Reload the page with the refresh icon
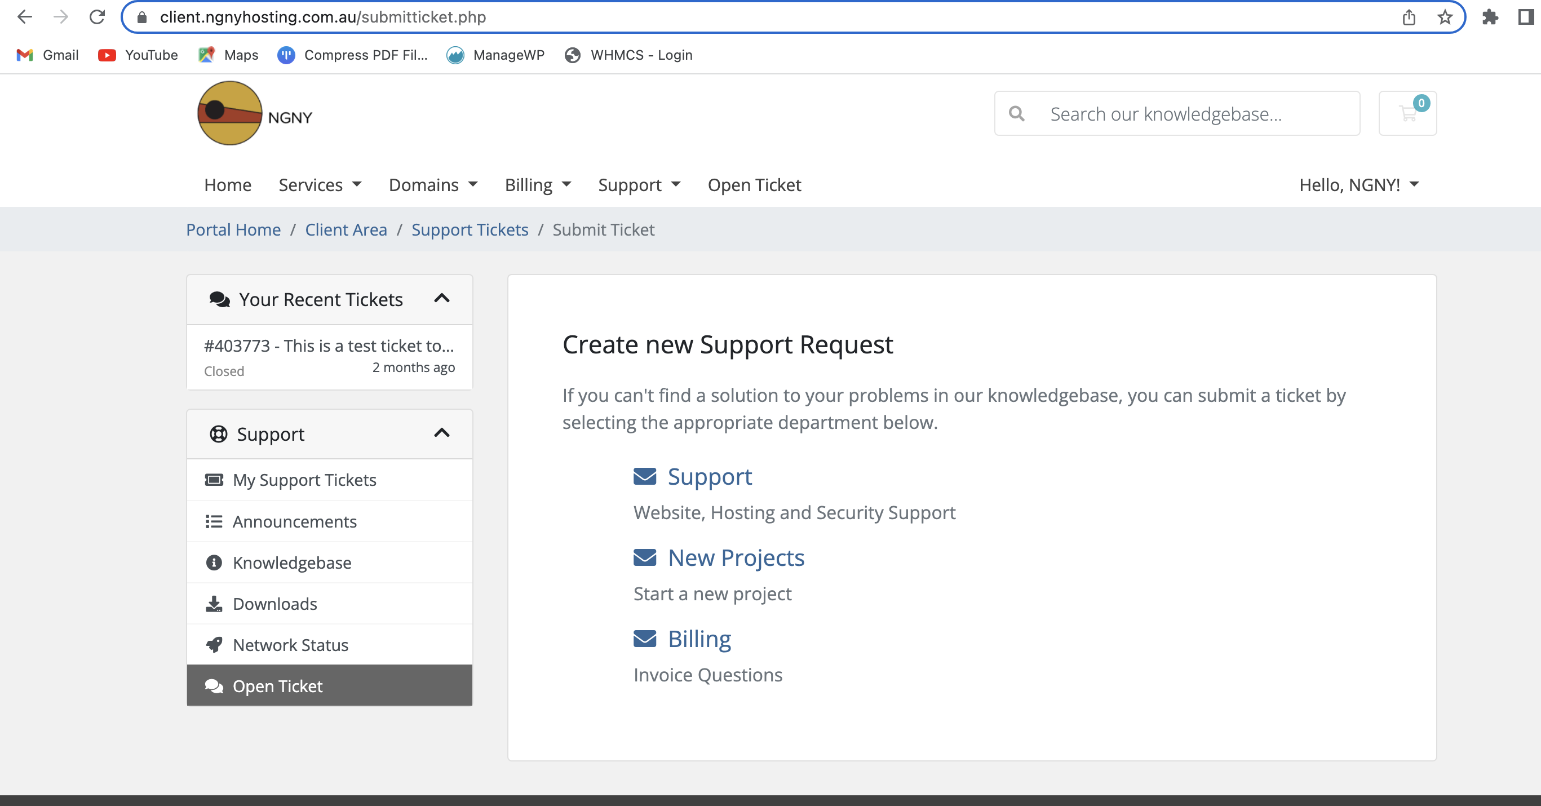Viewport: 1541px width, 806px height. 97,17
